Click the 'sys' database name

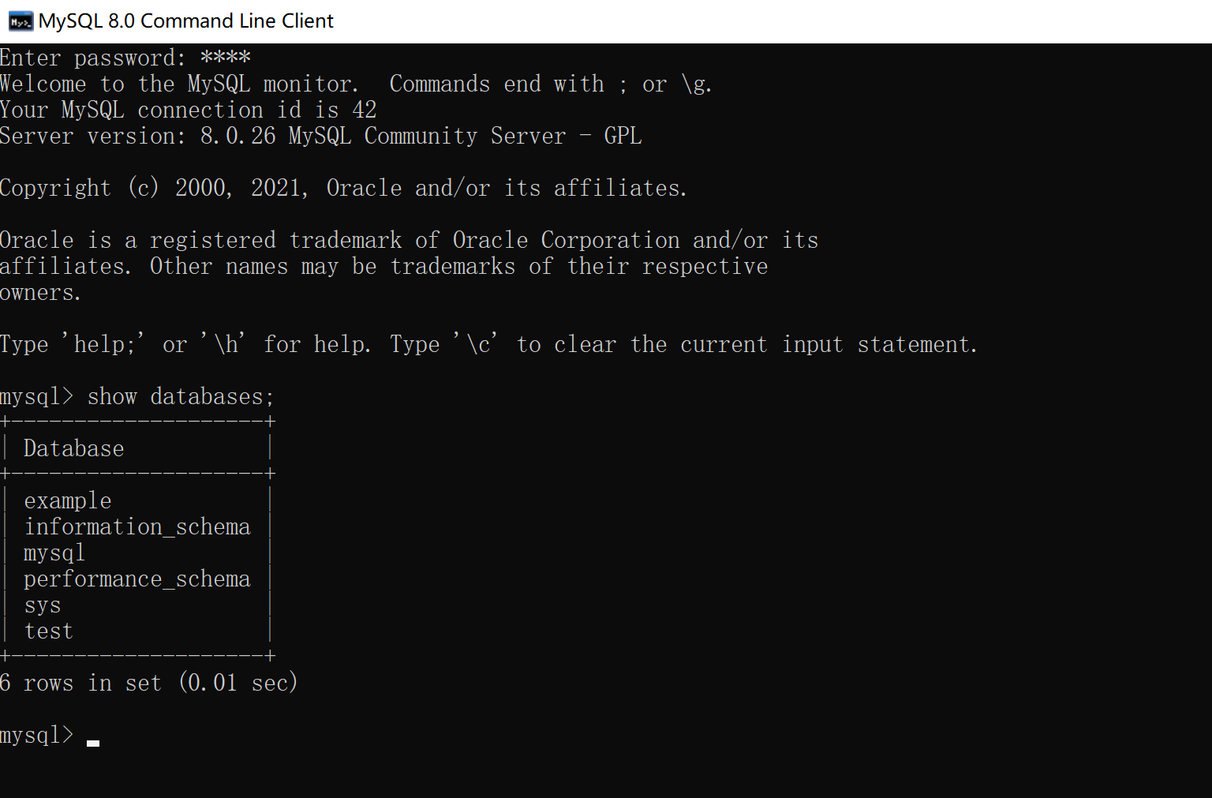(42, 605)
